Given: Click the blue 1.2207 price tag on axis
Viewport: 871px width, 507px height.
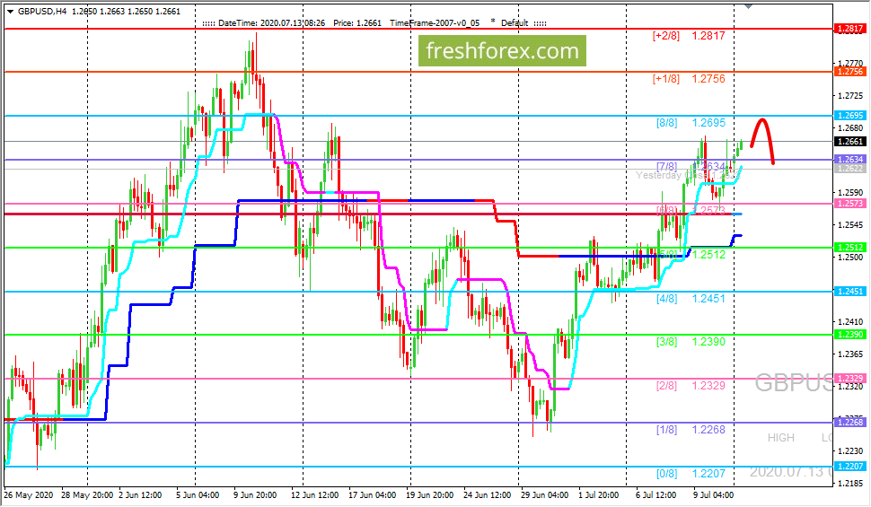Looking at the screenshot, I should click(x=849, y=466).
